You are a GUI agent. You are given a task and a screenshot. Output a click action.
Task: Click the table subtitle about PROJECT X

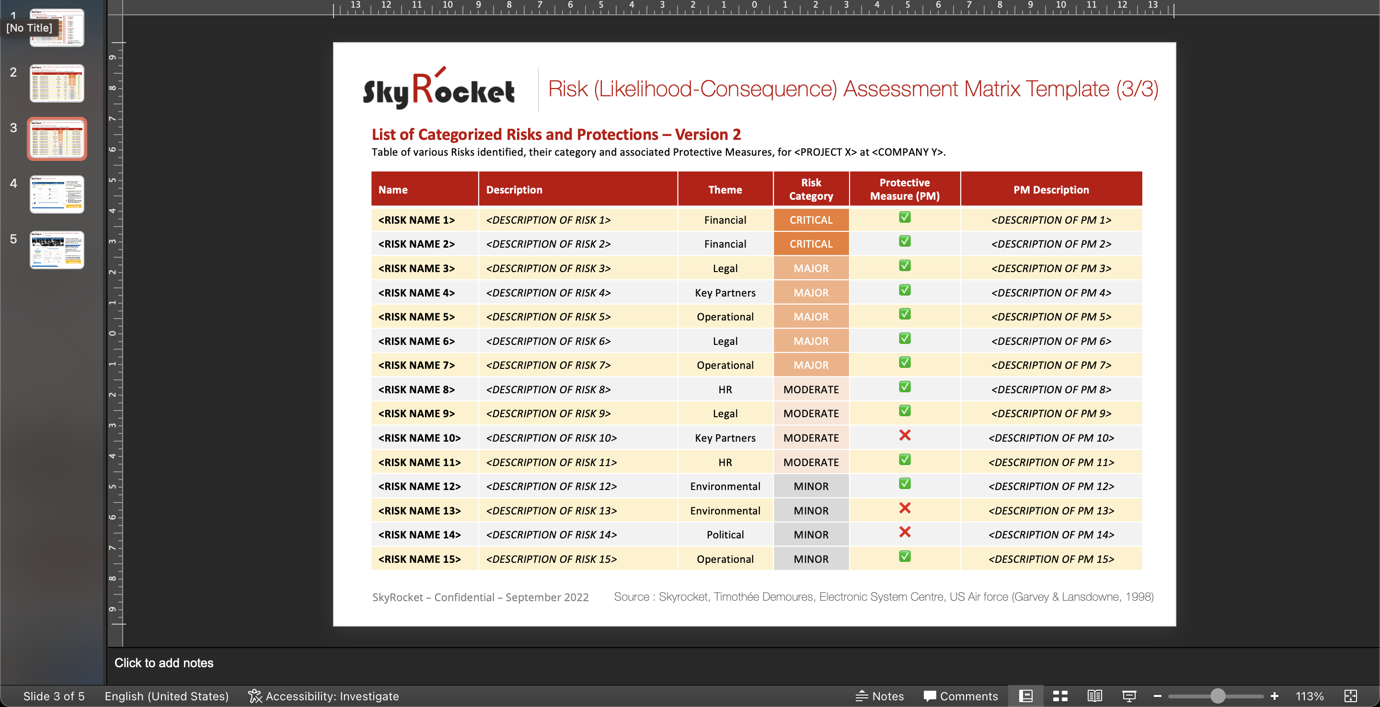click(x=658, y=152)
